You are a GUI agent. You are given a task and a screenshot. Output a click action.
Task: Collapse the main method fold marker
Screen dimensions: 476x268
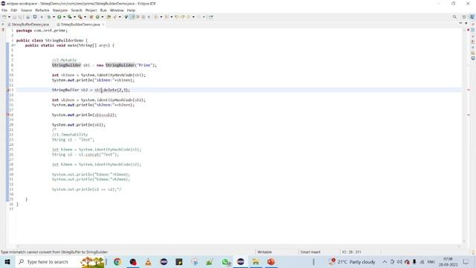click(x=14, y=45)
